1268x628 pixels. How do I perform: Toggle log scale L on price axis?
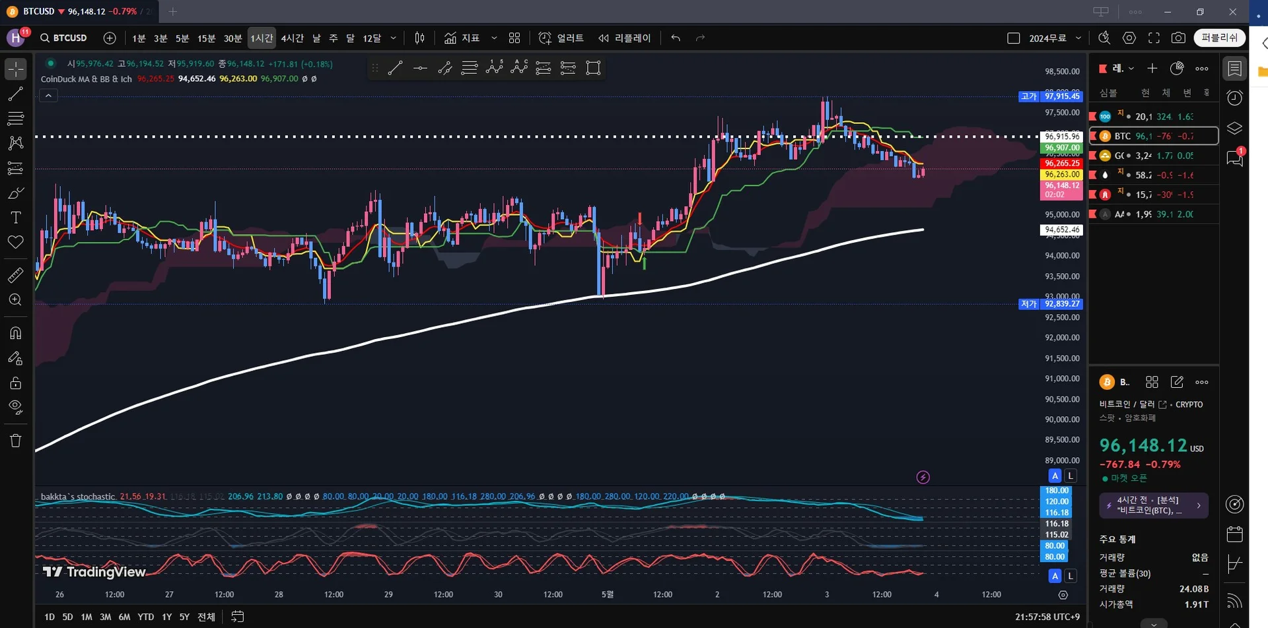click(x=1071, y=476)
